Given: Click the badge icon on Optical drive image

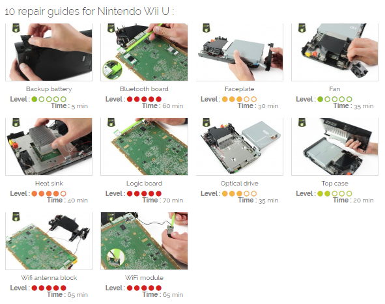Looking at the screenshot, I should pos(207,122).
